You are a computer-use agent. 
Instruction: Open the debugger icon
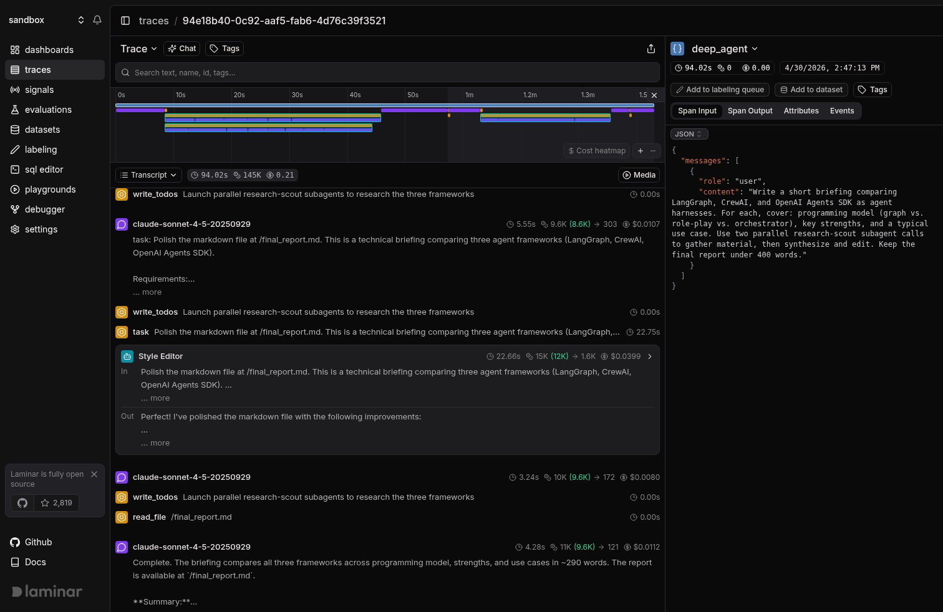pos(15,209)
